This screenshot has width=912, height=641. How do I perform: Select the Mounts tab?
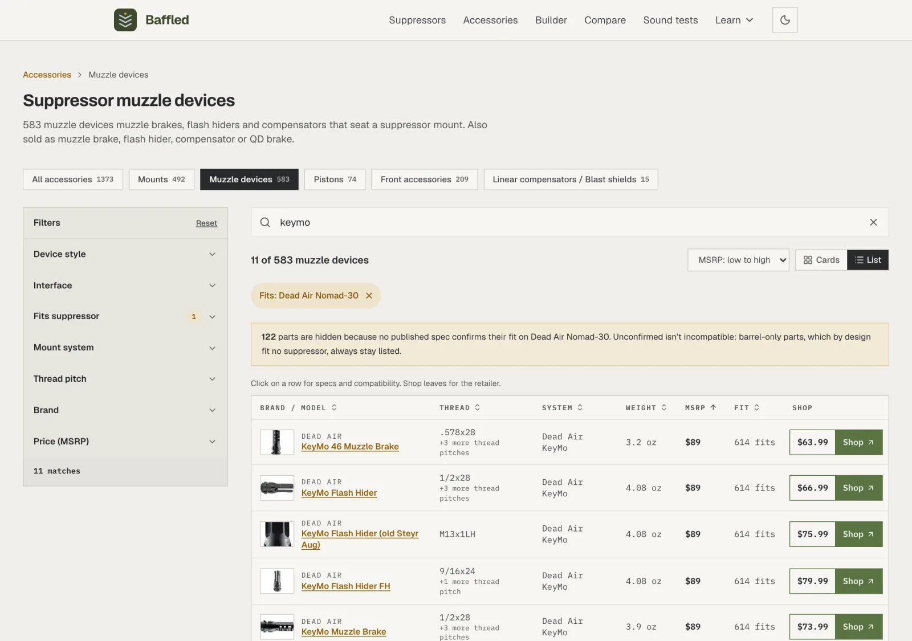(x=161, y=179)
